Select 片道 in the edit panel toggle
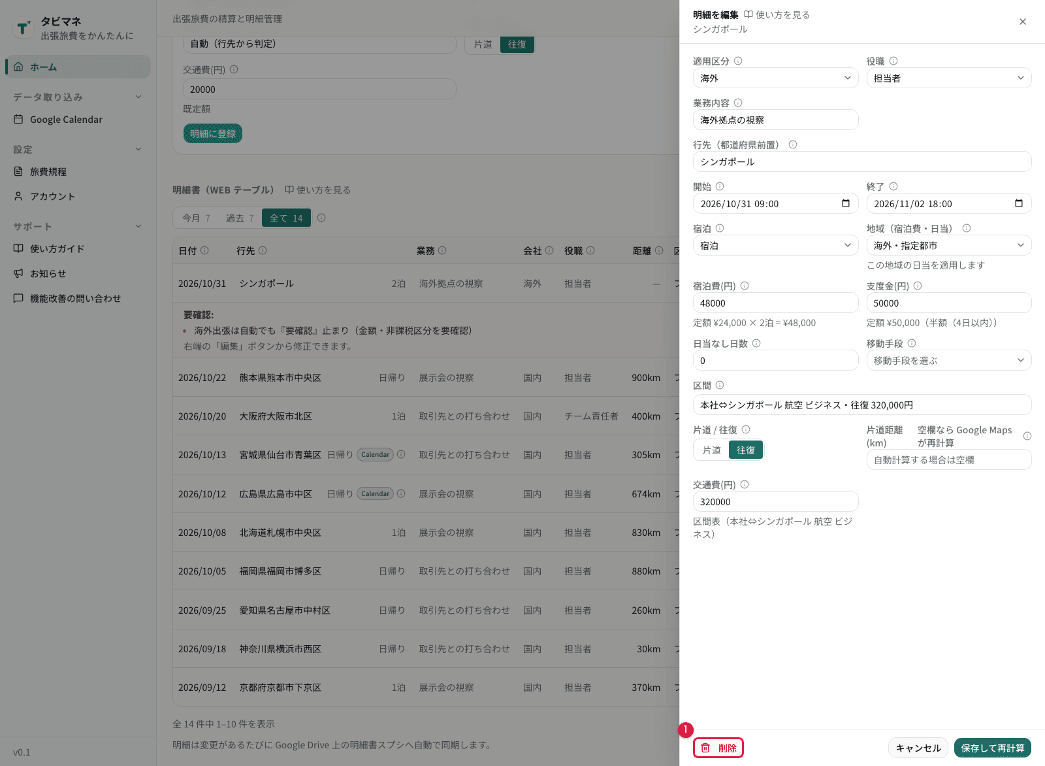 [x=712, y=450]
